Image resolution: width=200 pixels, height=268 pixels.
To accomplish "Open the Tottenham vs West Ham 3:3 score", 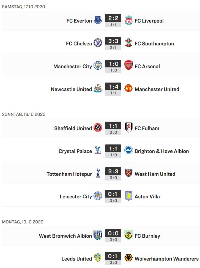I will coord(113,171).
